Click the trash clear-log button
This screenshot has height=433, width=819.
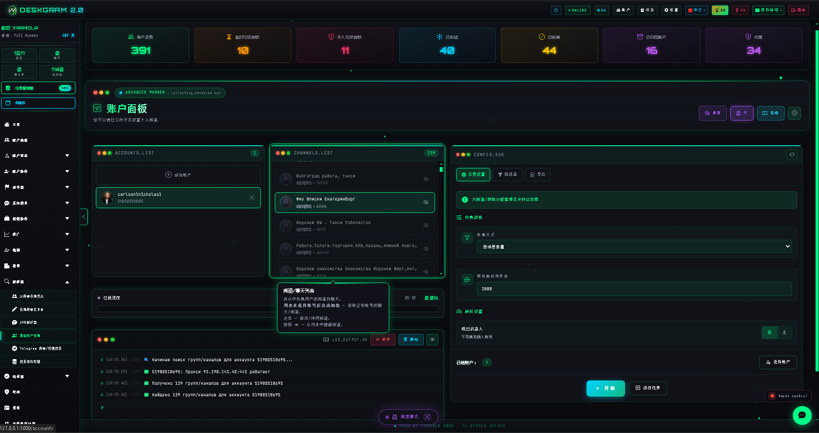(x=411, y=339)
